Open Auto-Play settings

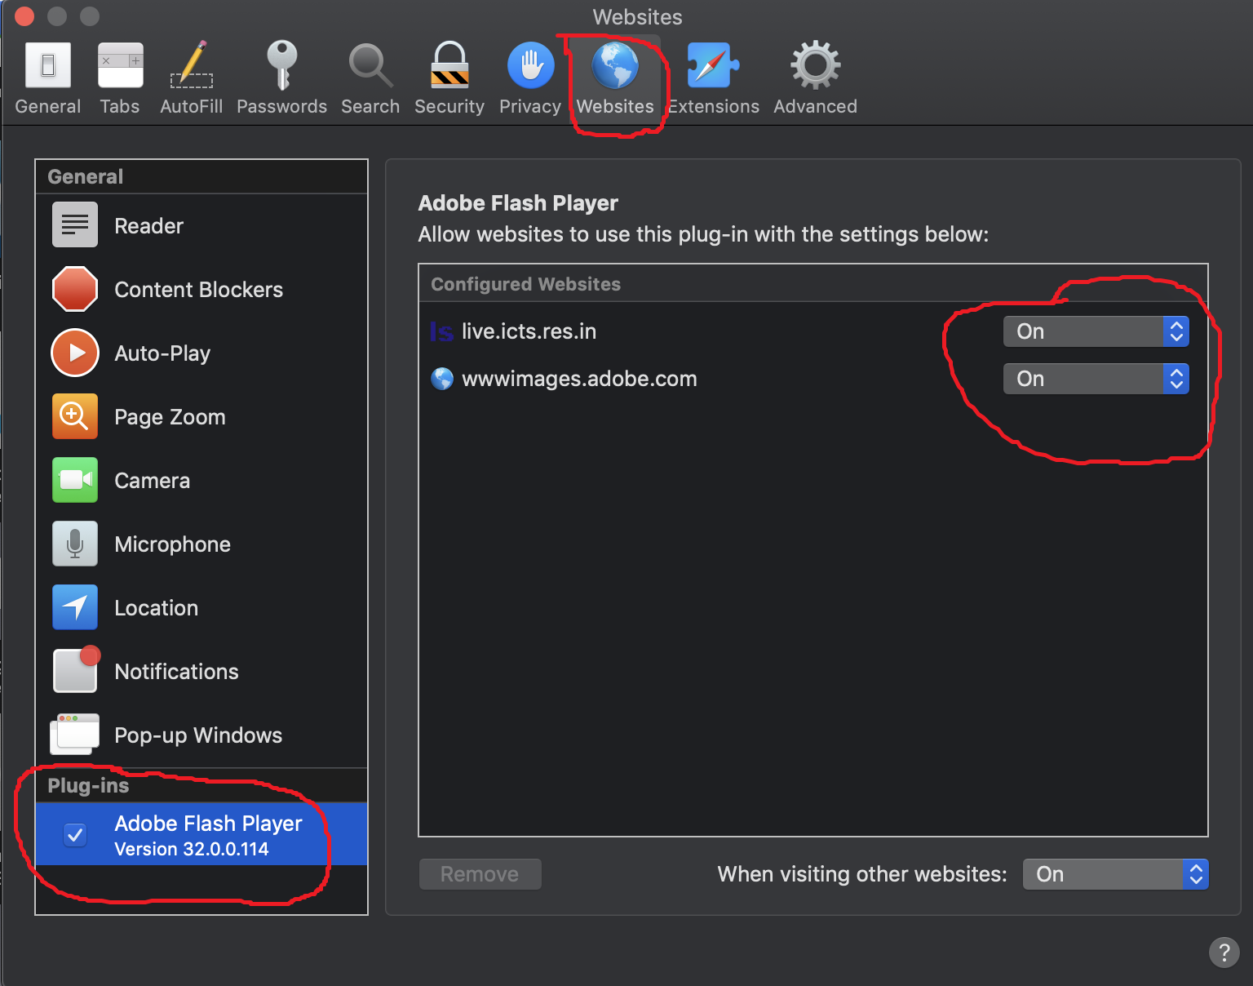coord(74,353)
